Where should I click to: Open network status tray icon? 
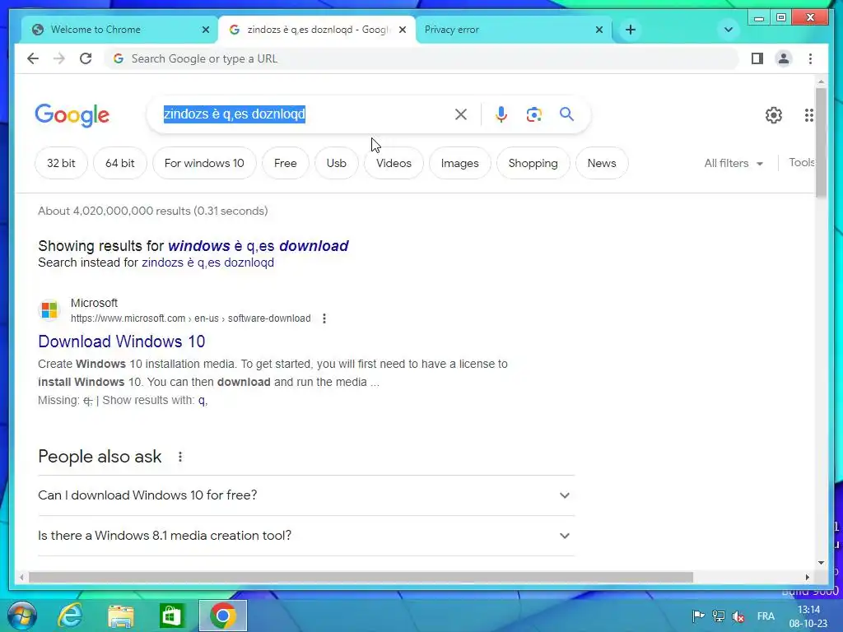coord(718,616)
